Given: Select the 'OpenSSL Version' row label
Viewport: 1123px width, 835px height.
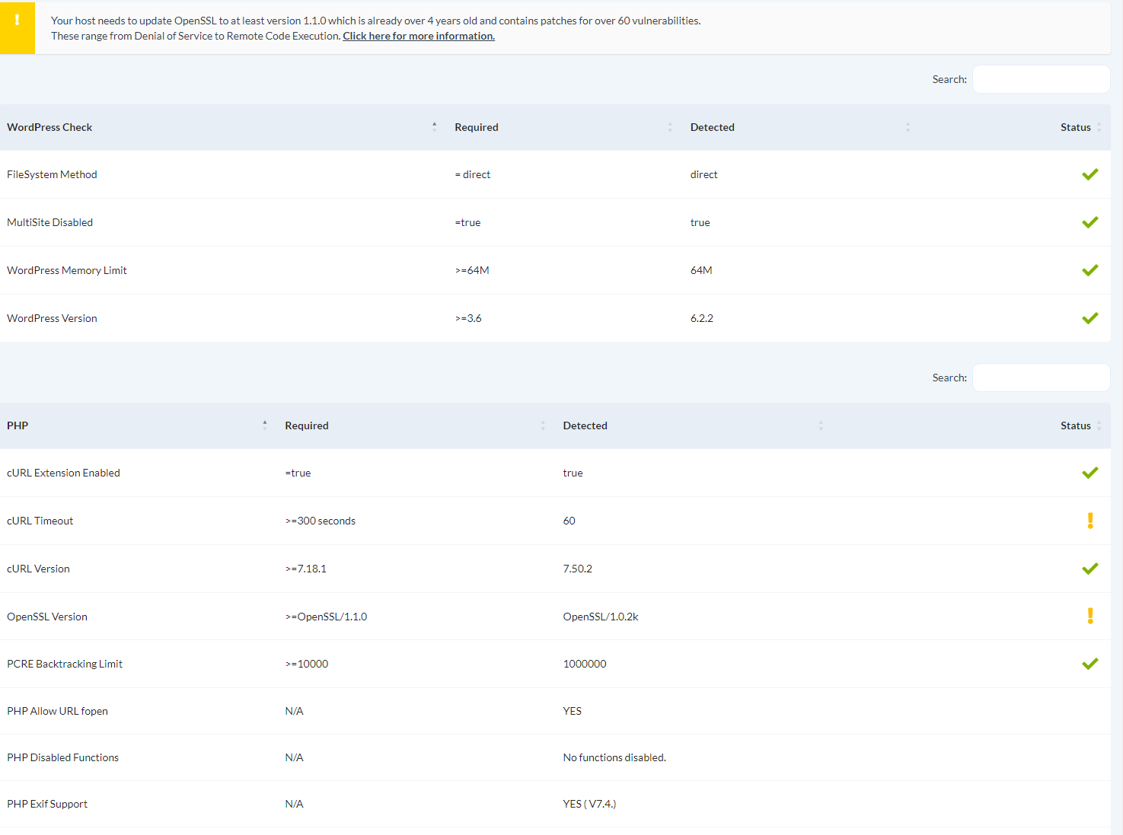Looking at the screenshot, I should 47,617.
